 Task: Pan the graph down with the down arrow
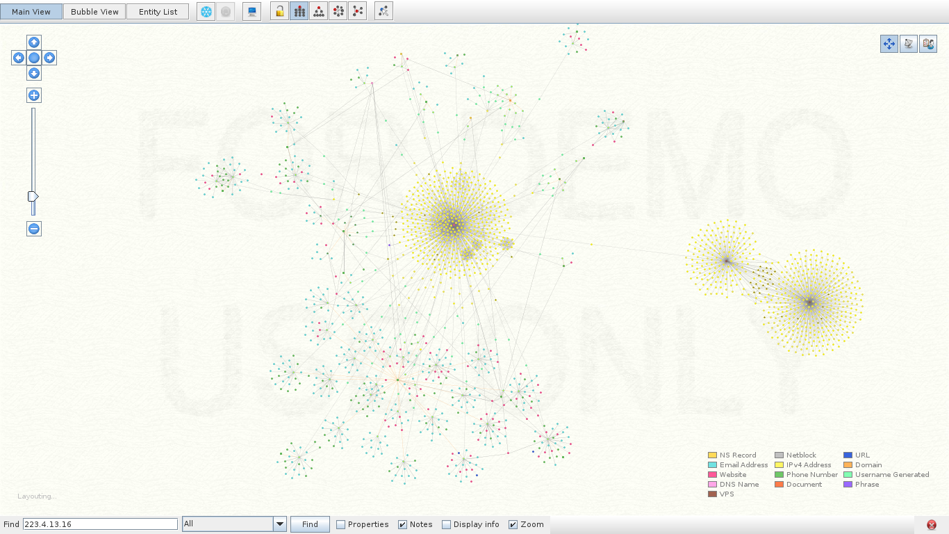tap(34, 73)
